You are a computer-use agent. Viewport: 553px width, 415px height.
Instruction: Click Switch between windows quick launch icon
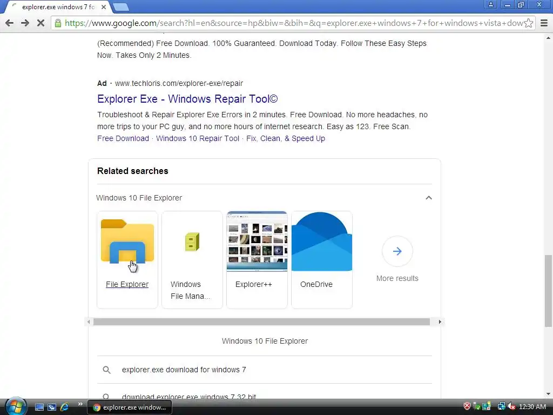[52, 407]
